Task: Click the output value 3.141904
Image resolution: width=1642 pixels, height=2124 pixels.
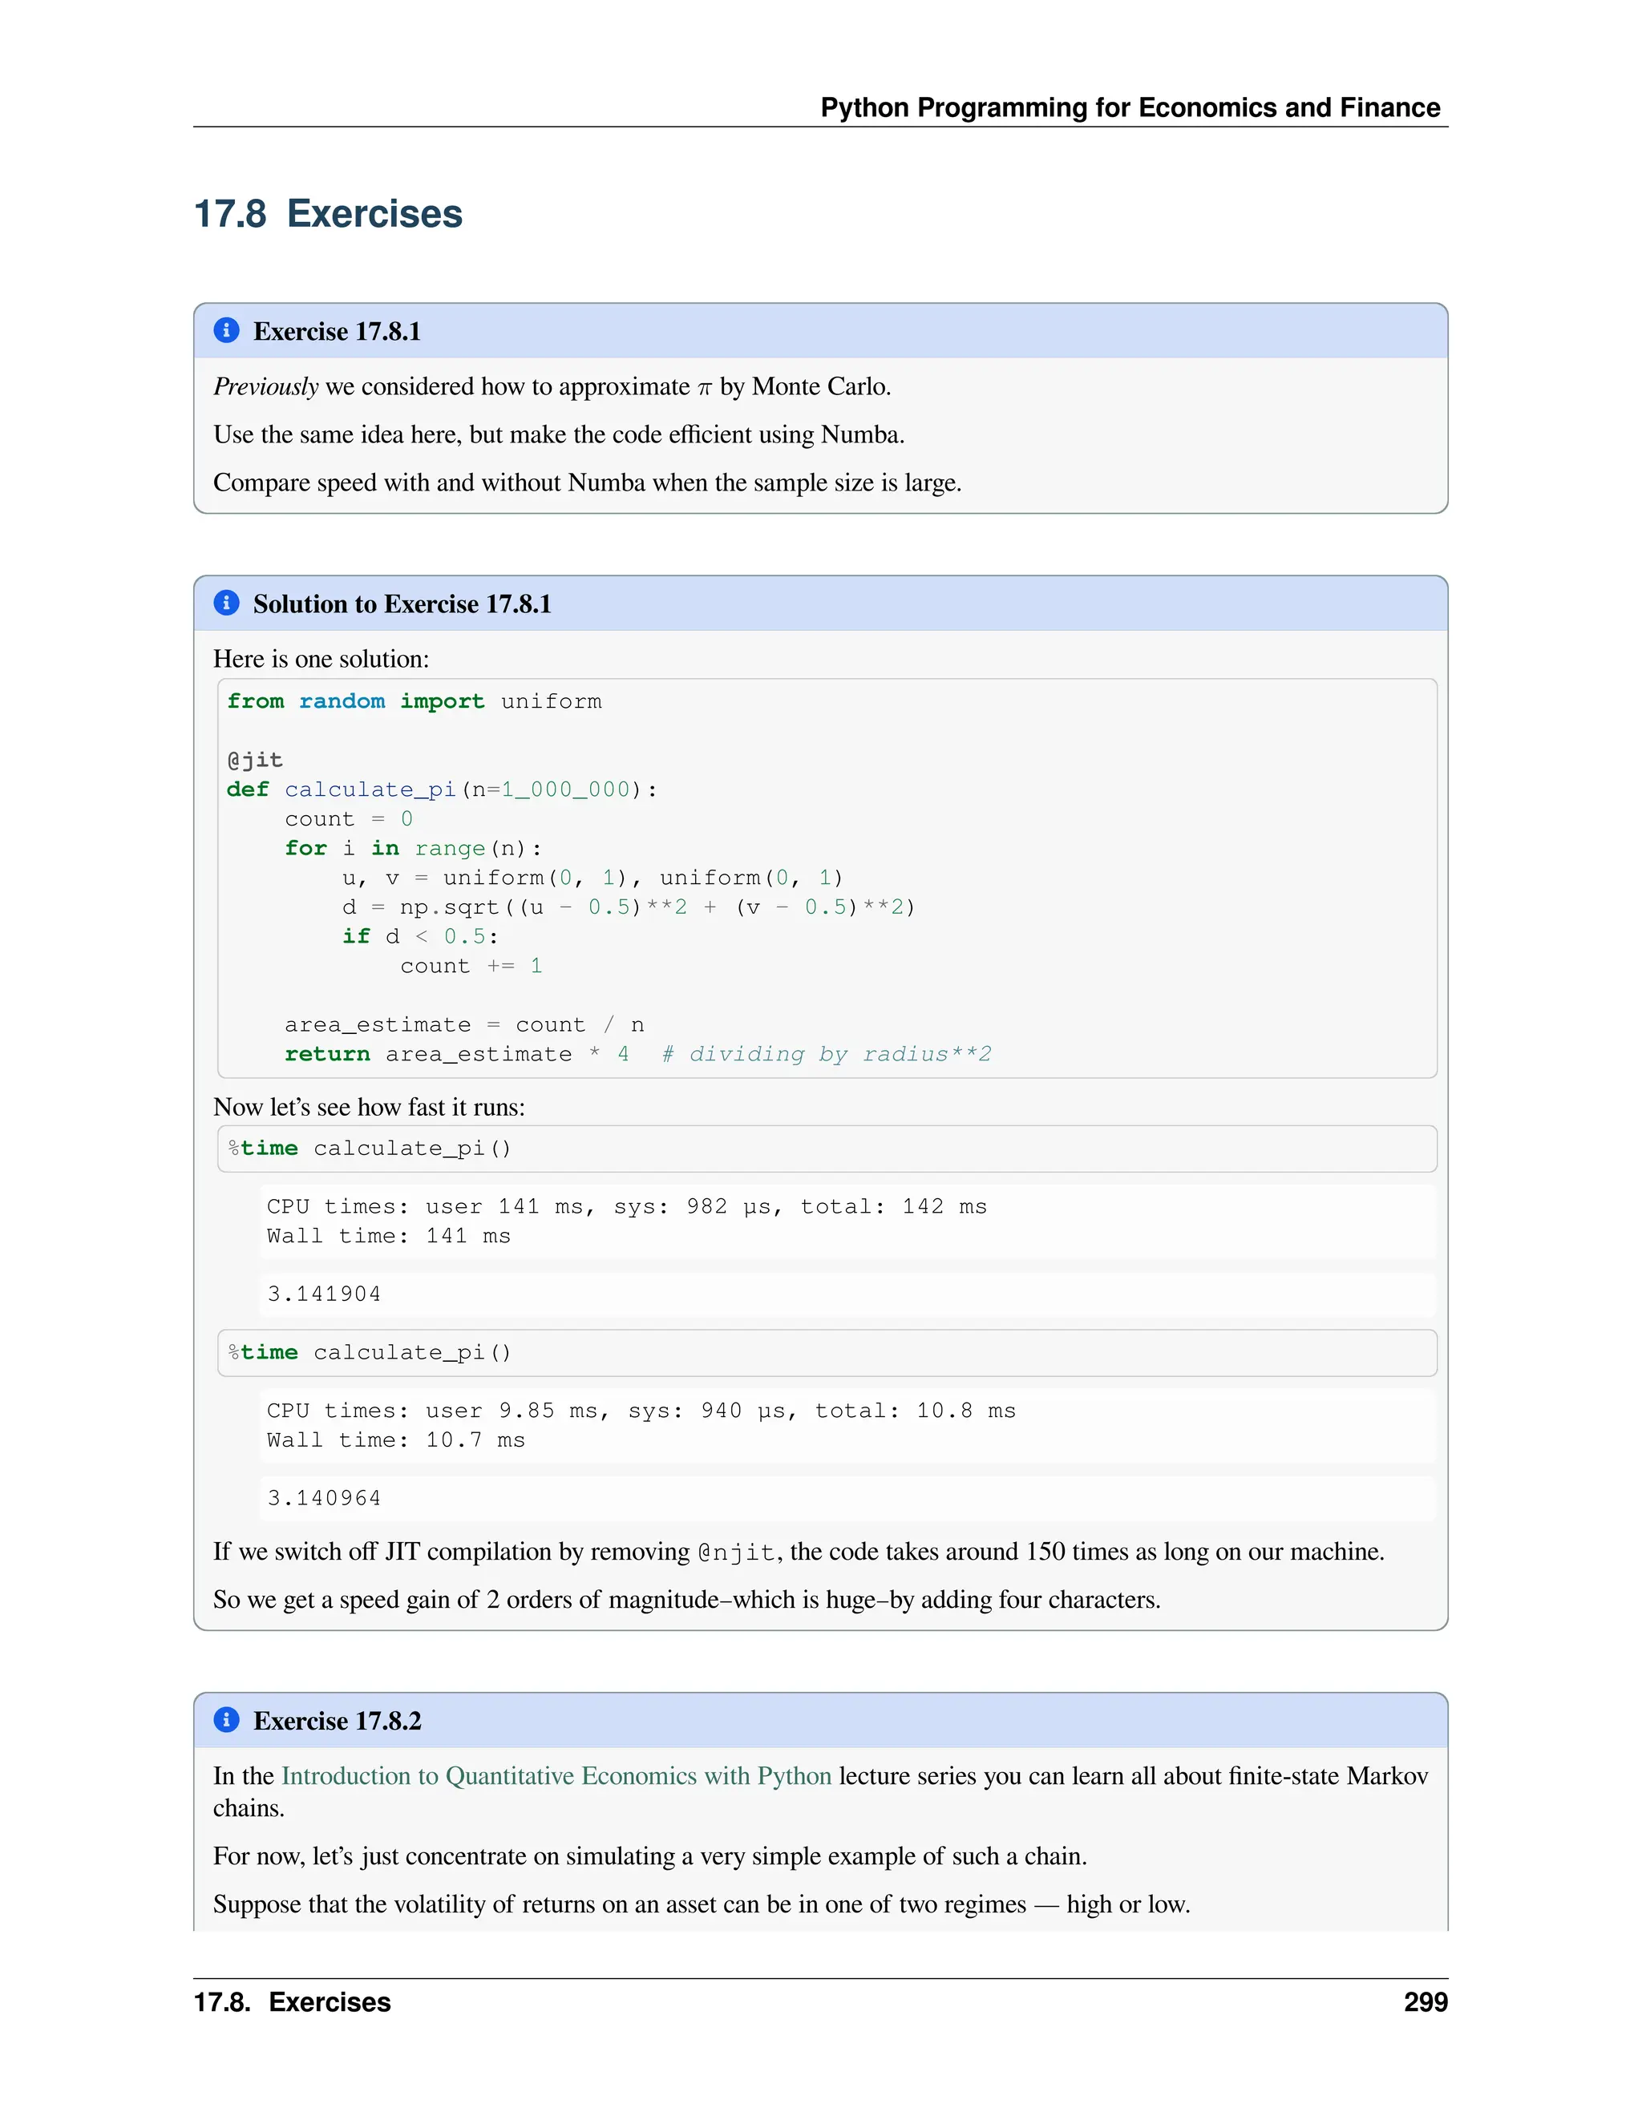Action: tap(324, 1294)
